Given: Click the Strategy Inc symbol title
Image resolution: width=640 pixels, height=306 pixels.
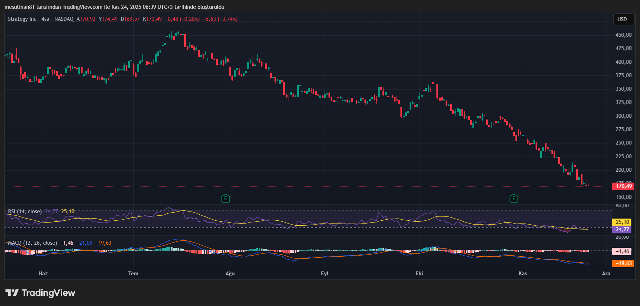Looking at the screenshot, I should tap(22, 19).
